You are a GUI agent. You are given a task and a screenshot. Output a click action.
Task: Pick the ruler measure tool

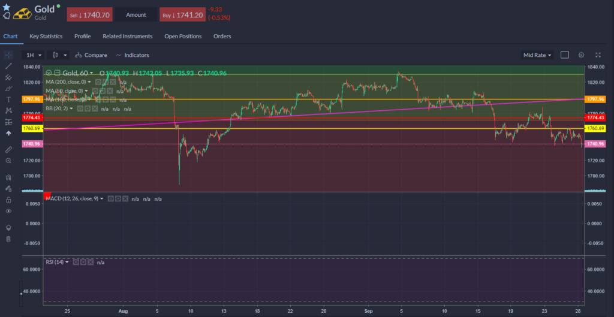(x=8, y=149)
